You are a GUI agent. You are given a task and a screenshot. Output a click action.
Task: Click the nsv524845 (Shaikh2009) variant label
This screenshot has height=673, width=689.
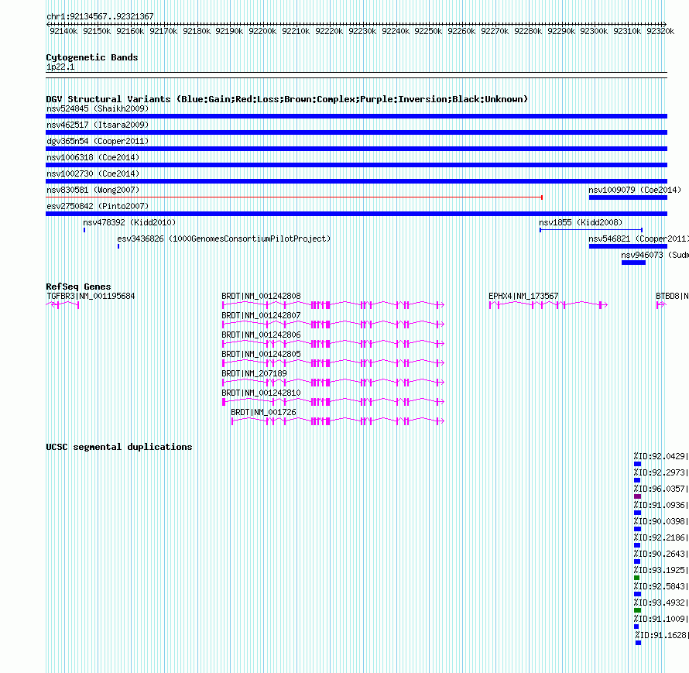[x=98, y=108]
